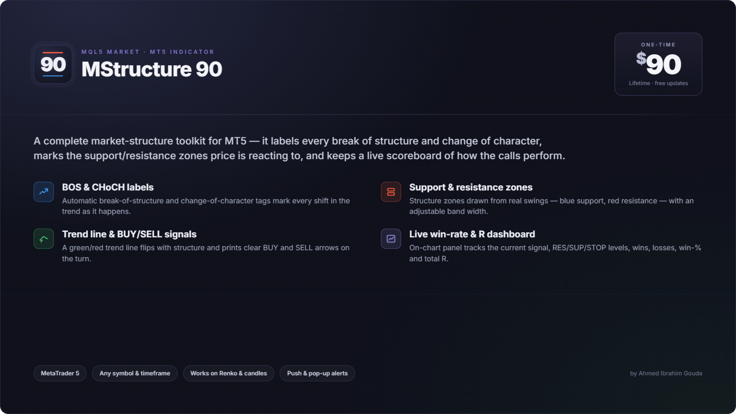736x414 pixels.
Task: Select the Works on Renko & candles tag
Action: coord(229,374)
